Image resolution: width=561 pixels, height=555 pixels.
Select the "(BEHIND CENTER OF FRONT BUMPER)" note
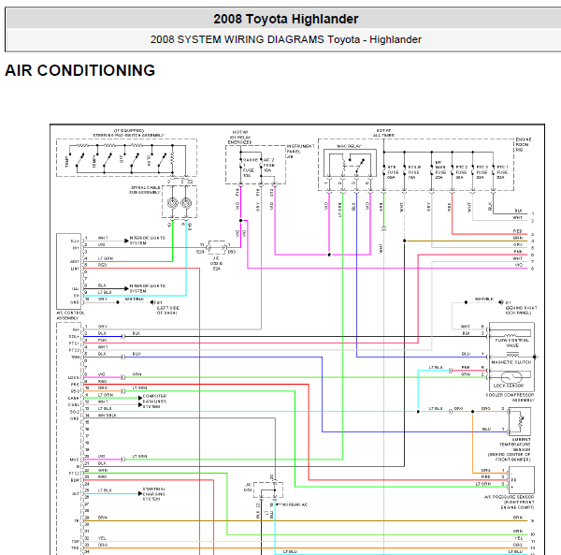[x=510, y=457]
